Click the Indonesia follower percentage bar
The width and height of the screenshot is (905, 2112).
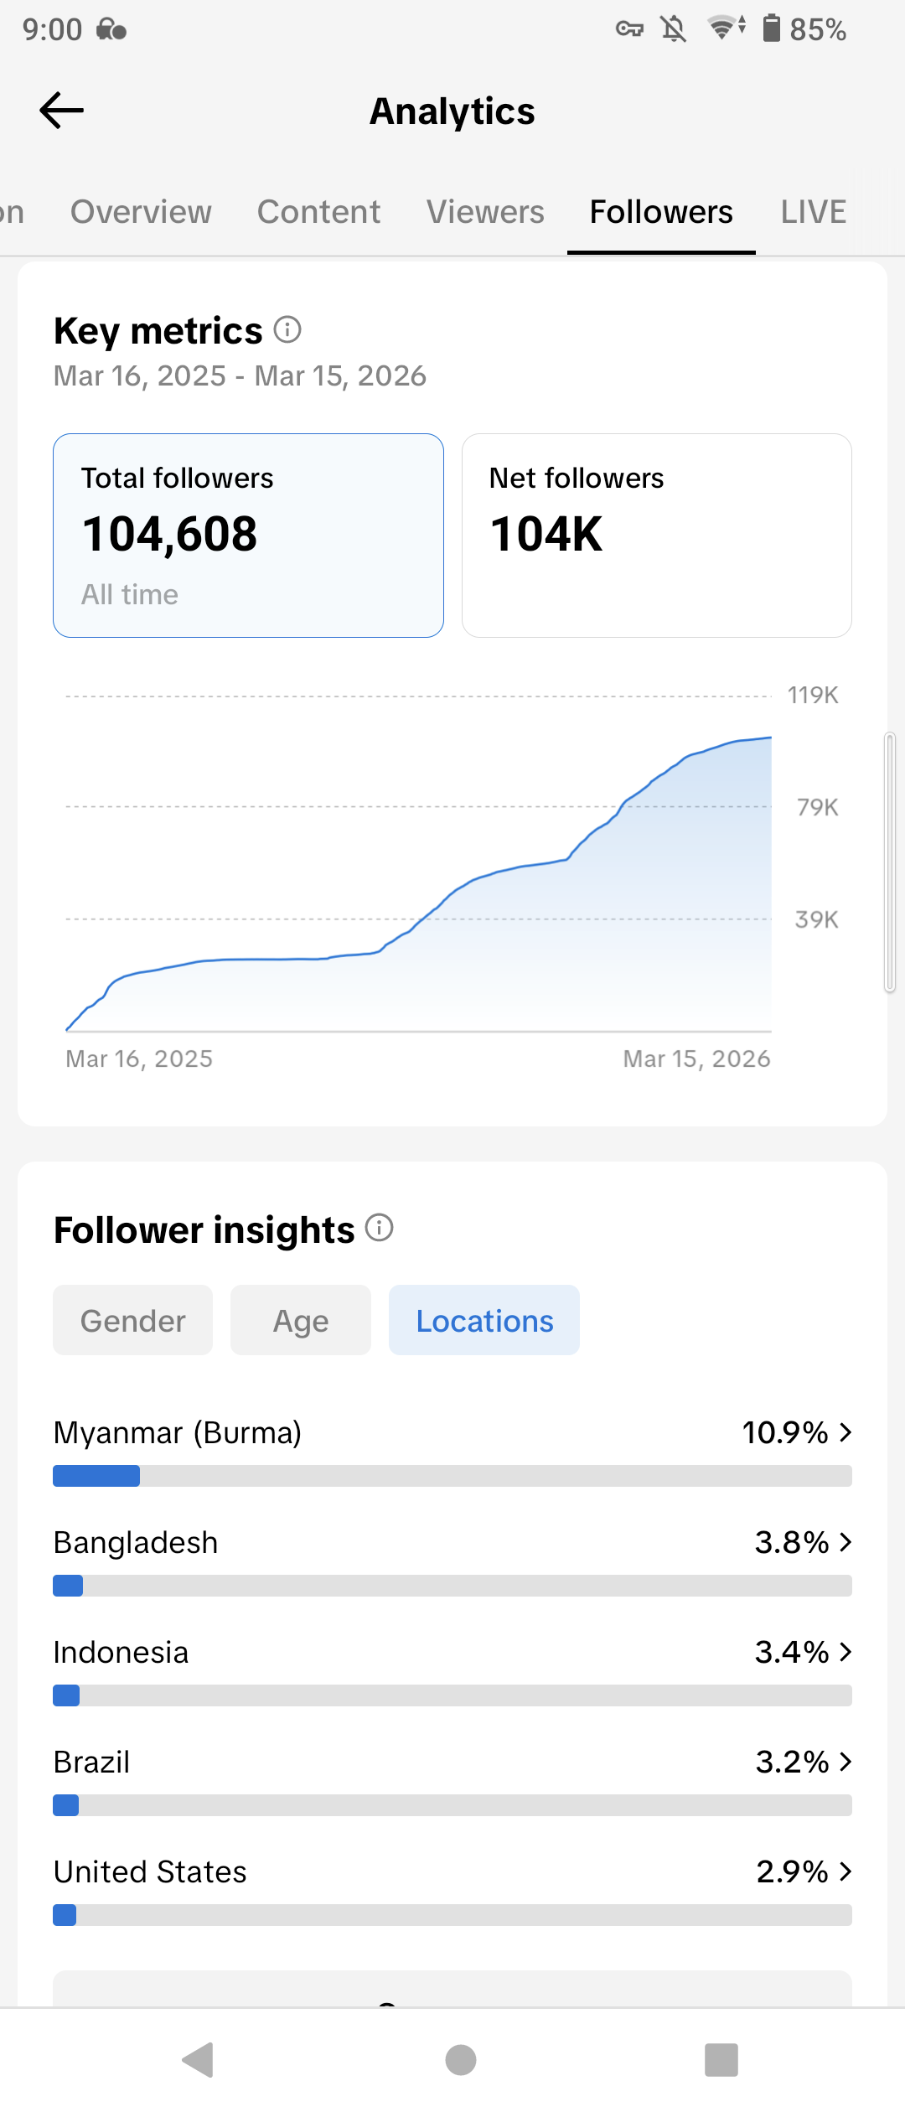(452, 1695)
